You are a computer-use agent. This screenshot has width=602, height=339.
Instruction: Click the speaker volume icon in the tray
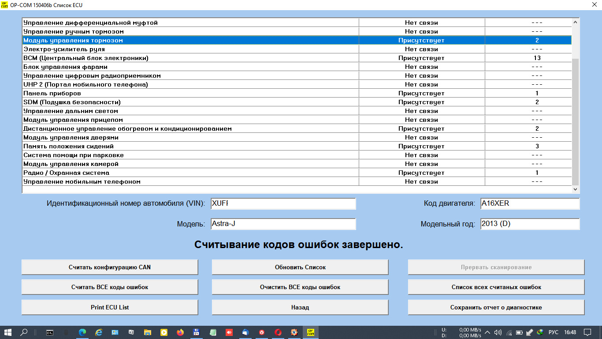coord(498,332)
